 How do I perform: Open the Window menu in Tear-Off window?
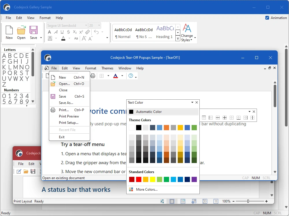[125, 68]
